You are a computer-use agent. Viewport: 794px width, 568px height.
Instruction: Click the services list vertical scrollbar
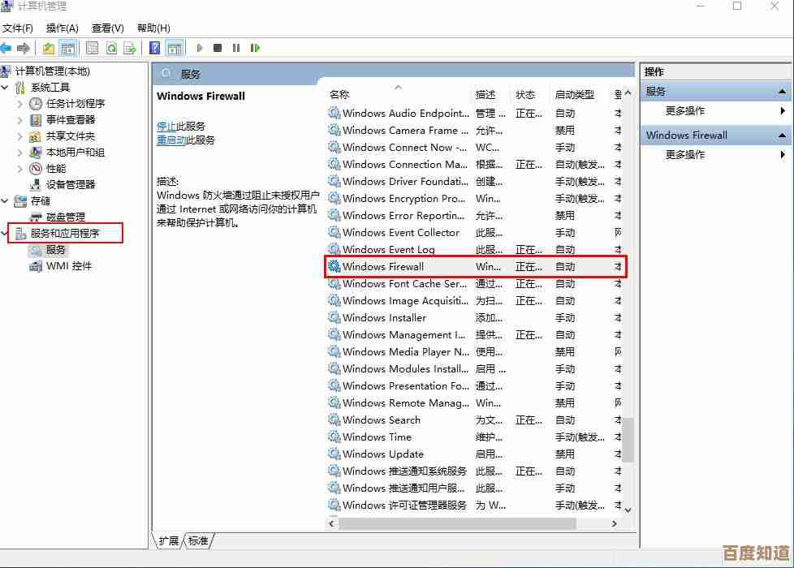(628, 438)
